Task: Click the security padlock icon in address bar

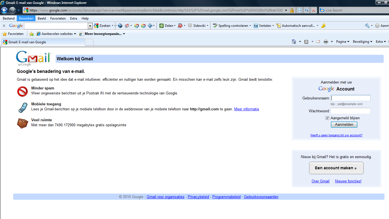Action: (x=292, y=10)
